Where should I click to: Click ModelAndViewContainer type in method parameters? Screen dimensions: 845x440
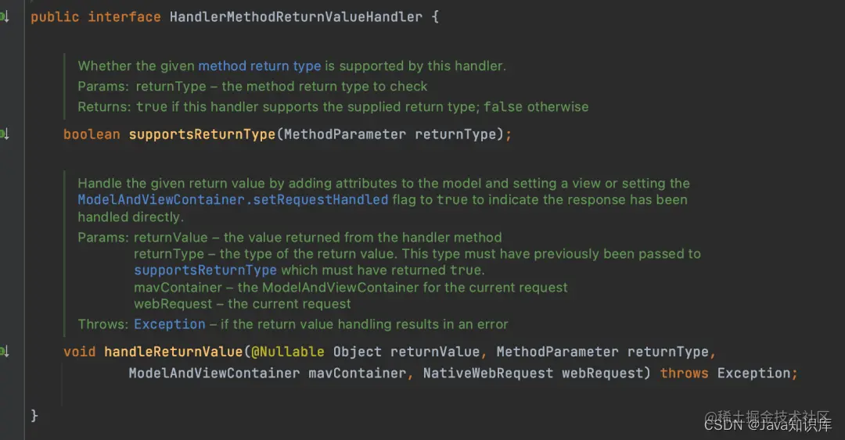click(214, 374)
